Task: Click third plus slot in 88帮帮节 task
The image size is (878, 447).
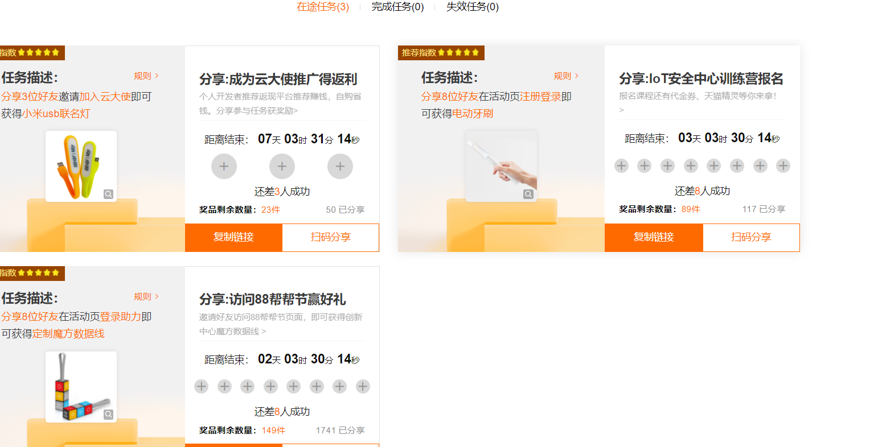Action: 247,386
